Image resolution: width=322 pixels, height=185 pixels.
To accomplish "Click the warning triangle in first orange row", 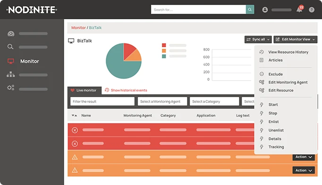I will pyautogui.click(x=75, y=157).
